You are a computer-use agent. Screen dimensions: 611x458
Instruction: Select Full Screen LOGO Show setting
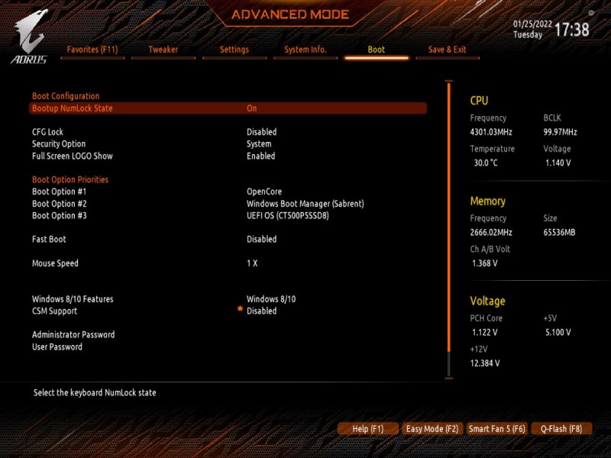73,156
